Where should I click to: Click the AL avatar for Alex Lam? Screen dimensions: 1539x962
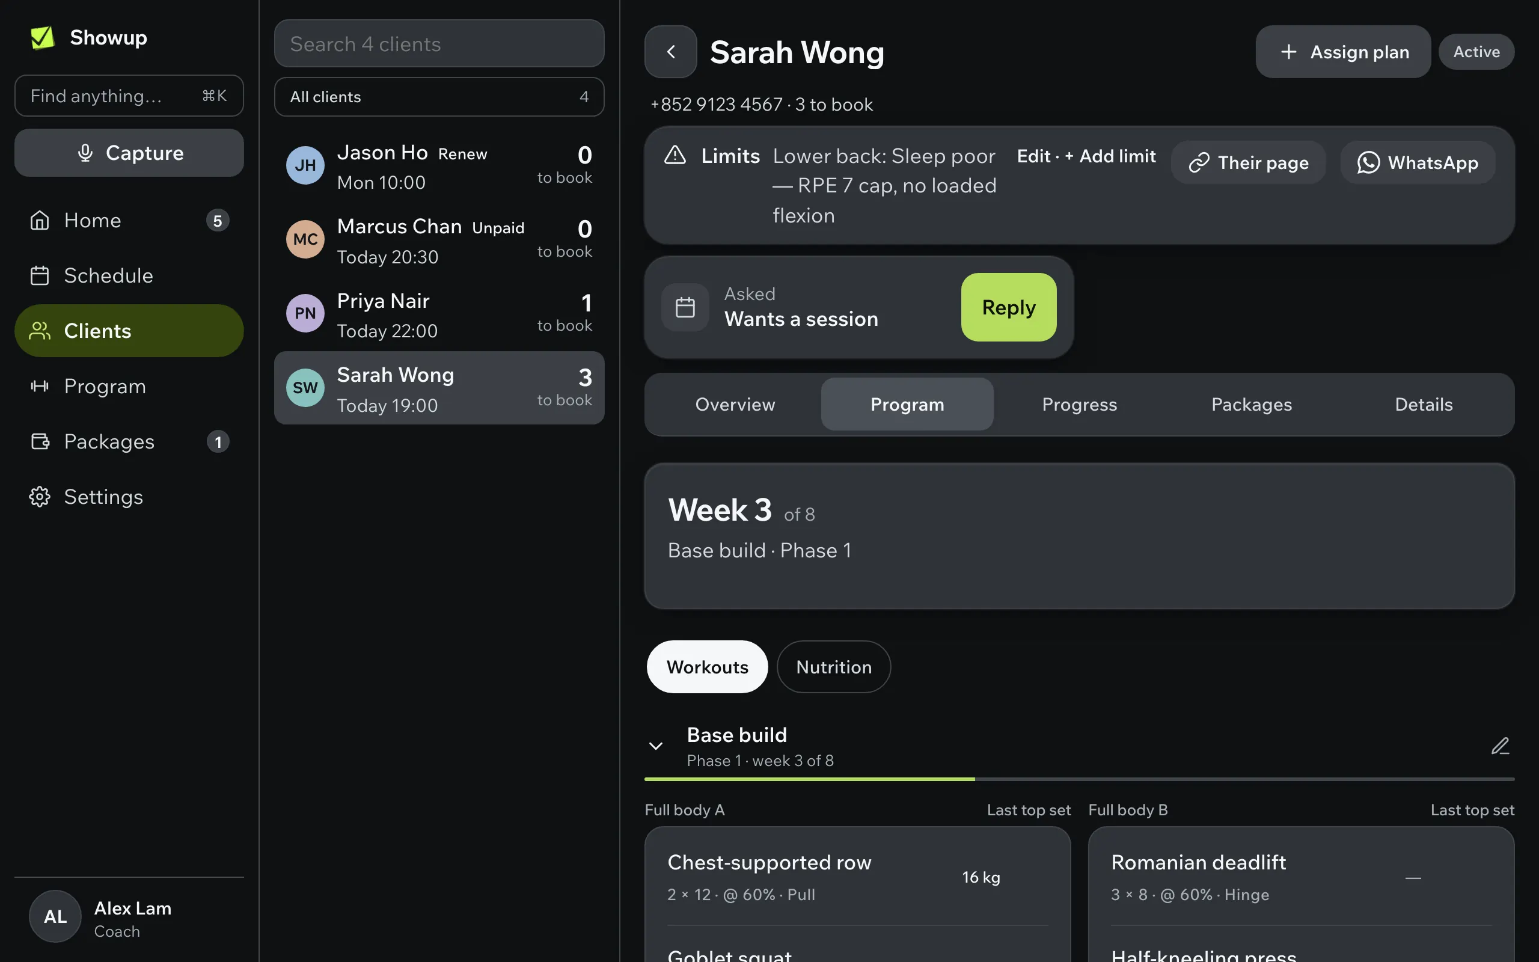tap(55, 916)
